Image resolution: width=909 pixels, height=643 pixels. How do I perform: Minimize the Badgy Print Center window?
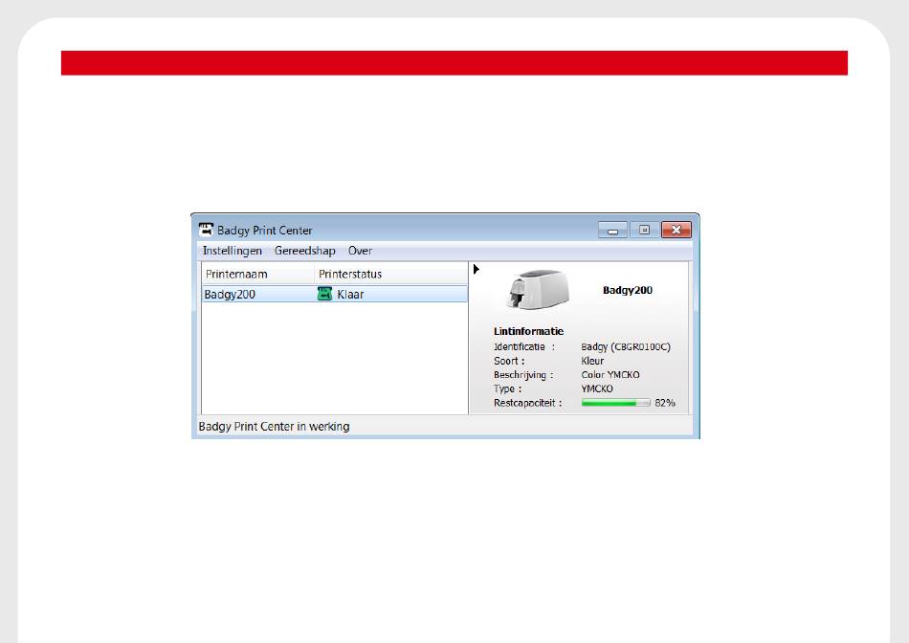pyautogui.click(x=612, y=231)
